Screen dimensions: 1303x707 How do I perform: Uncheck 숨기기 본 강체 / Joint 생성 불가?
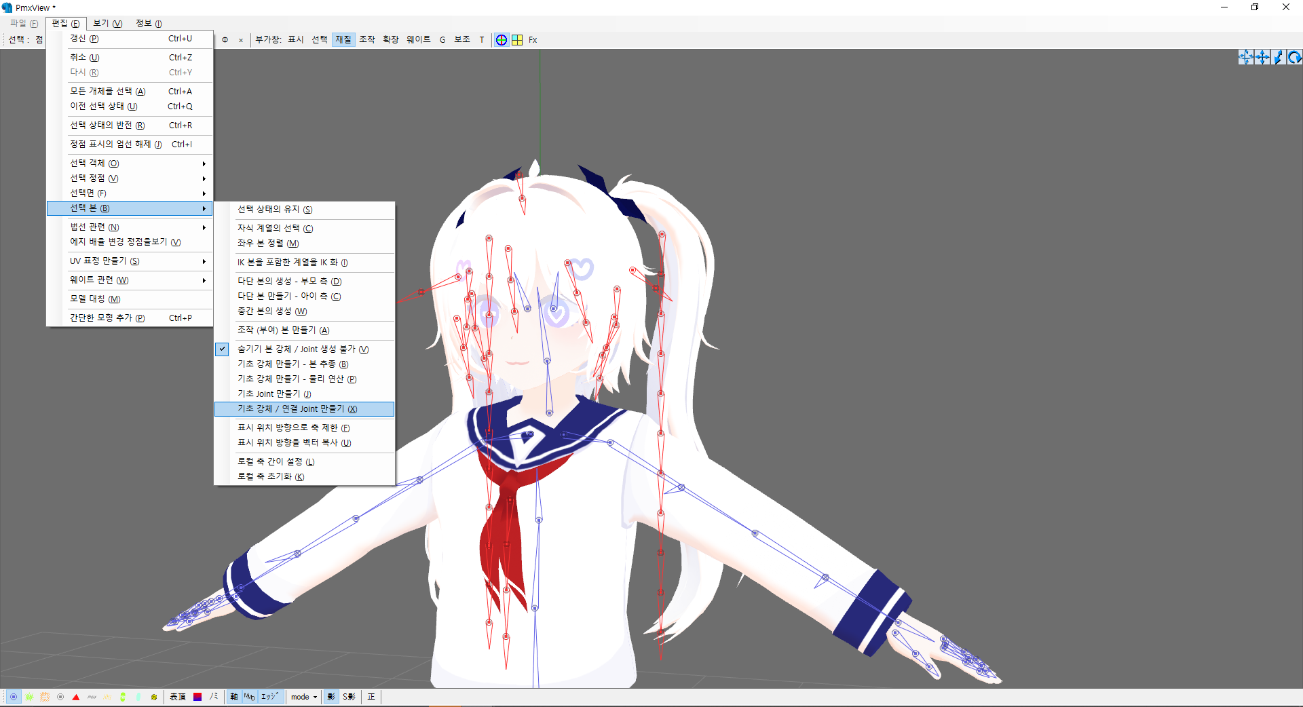tap(304, 349)
